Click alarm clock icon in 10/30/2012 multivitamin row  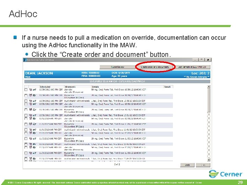[31, 101]
